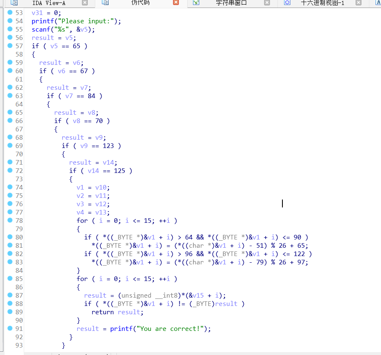
Task: Toggle breakpoint dot on line 89
Action: click(x=10, y=312)
